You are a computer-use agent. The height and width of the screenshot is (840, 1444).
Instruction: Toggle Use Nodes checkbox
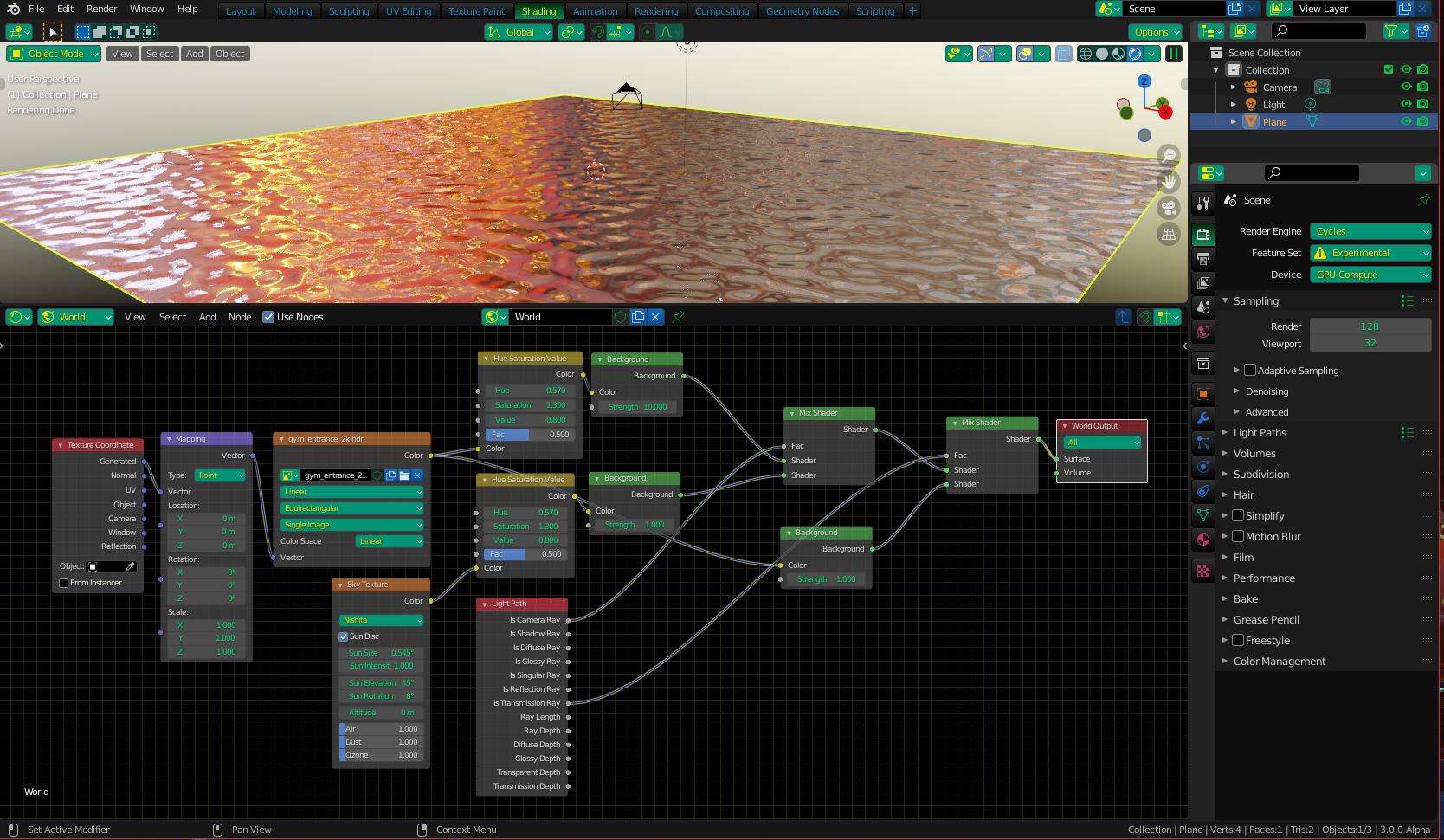coord(268,317)
